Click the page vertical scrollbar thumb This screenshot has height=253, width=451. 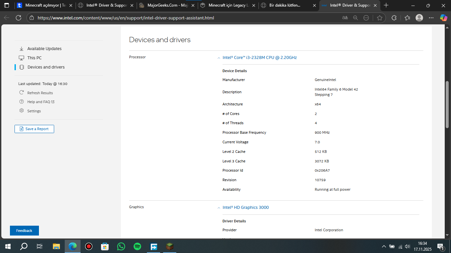coord(447,104)
